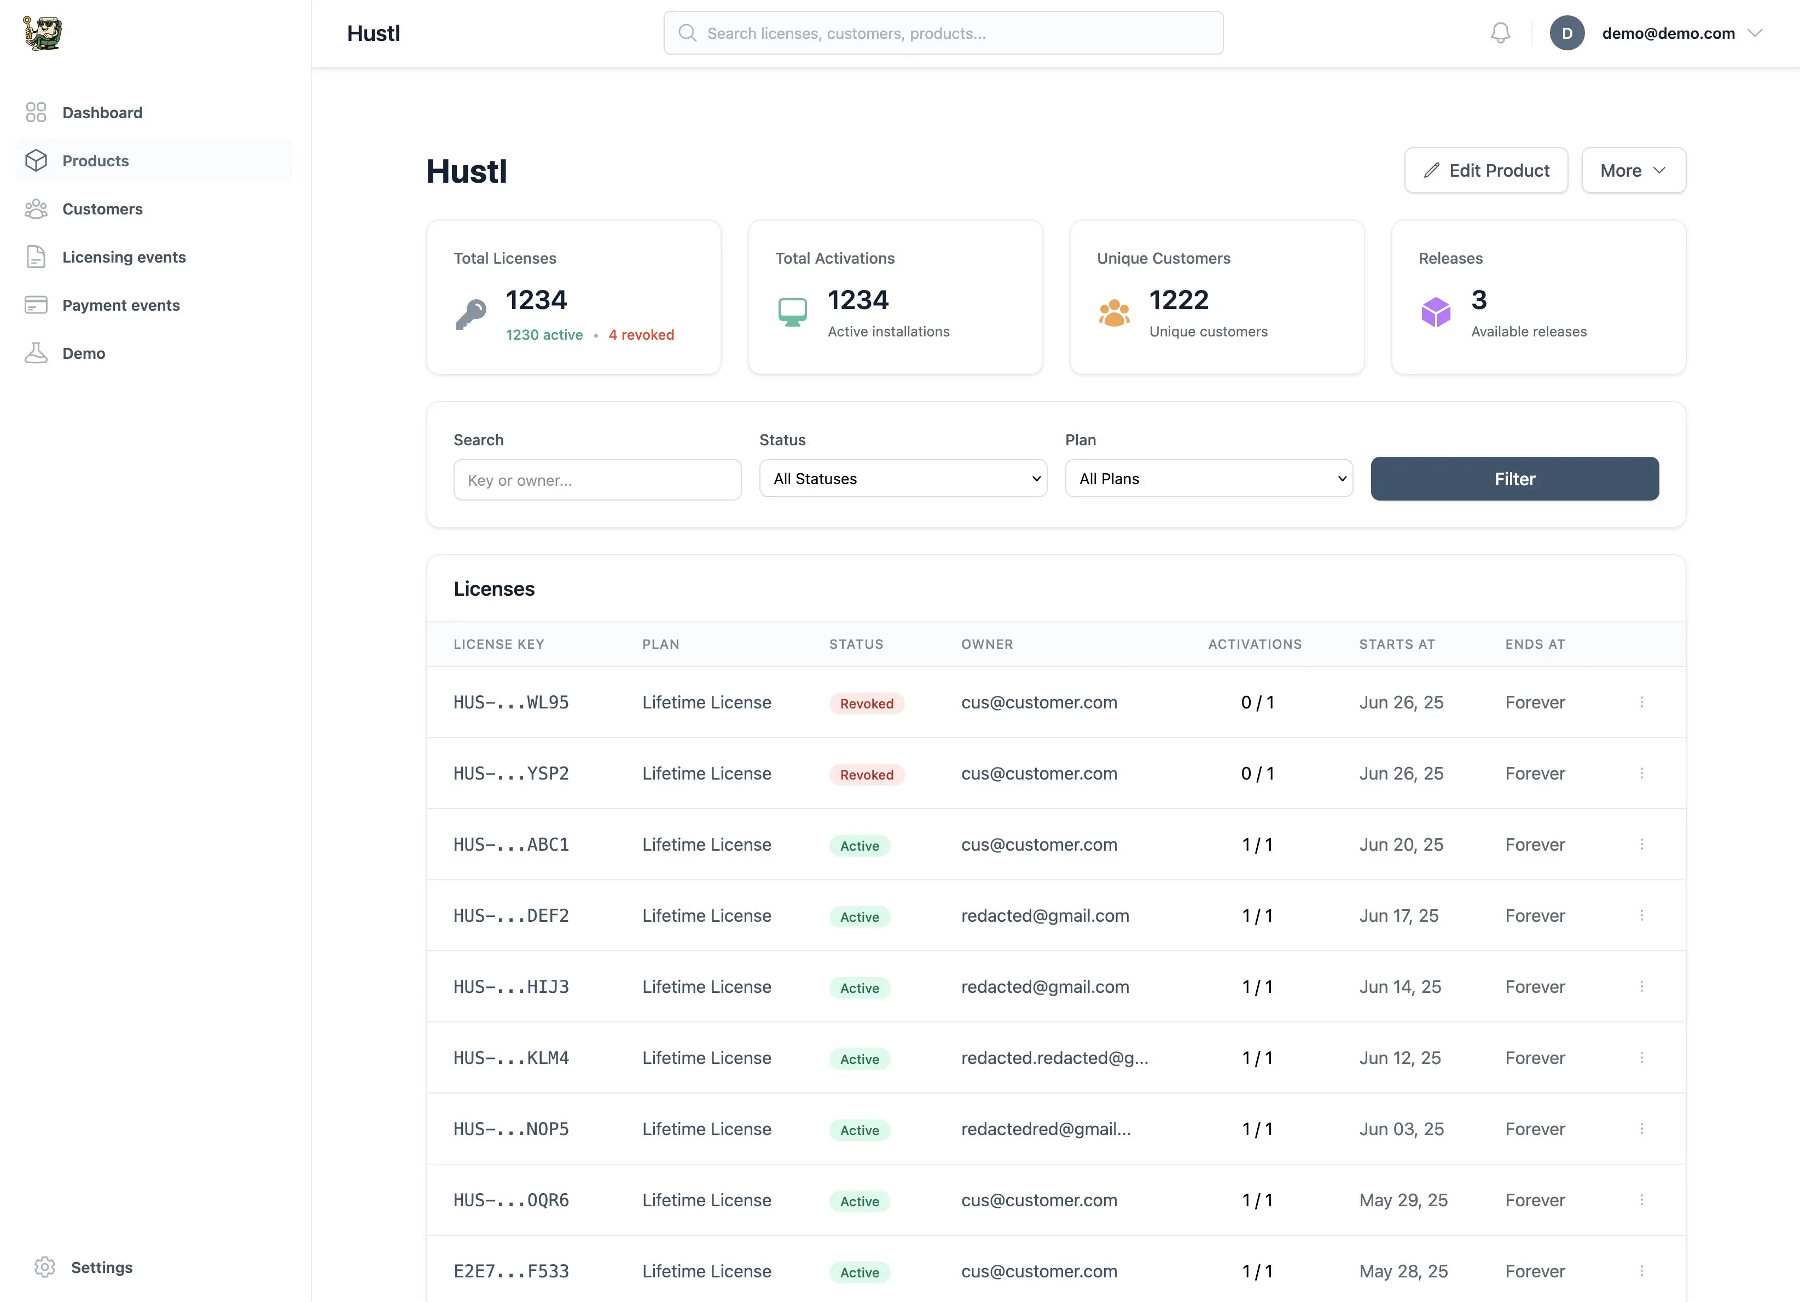
Task: Select the Dashboard grid icon
Action: (x=36, y=112)
